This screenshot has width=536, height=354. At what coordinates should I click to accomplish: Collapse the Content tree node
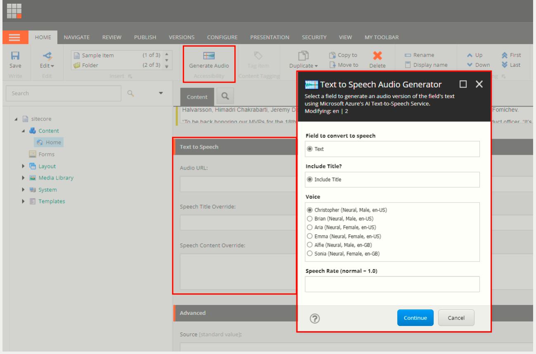24,131
